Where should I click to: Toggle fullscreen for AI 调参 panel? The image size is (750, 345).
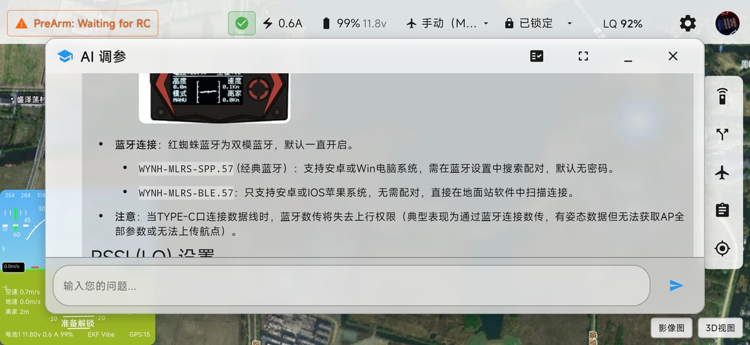[583, 56]
